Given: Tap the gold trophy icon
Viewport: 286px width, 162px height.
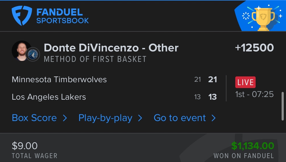Looking at the screenshot, I should 263,18.
